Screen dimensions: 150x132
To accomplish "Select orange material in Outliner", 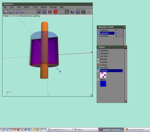I will [103, 65].
